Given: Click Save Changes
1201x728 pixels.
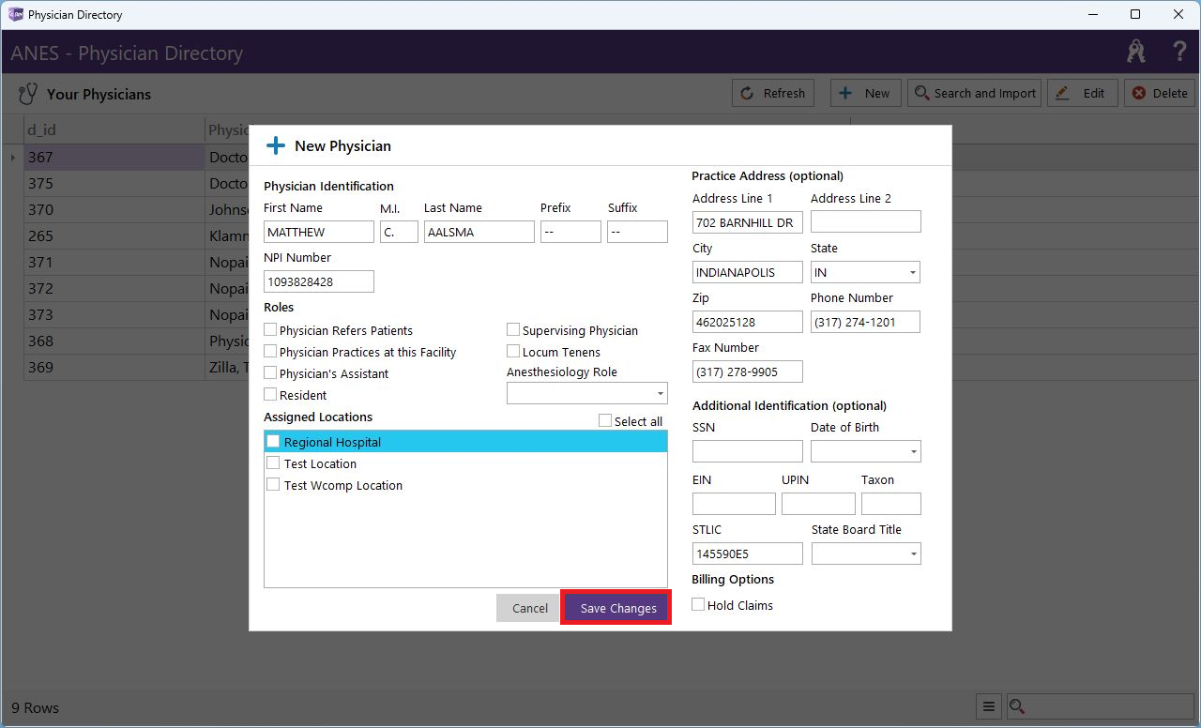Looking at the screenshot, I should (x=618, y=608).
